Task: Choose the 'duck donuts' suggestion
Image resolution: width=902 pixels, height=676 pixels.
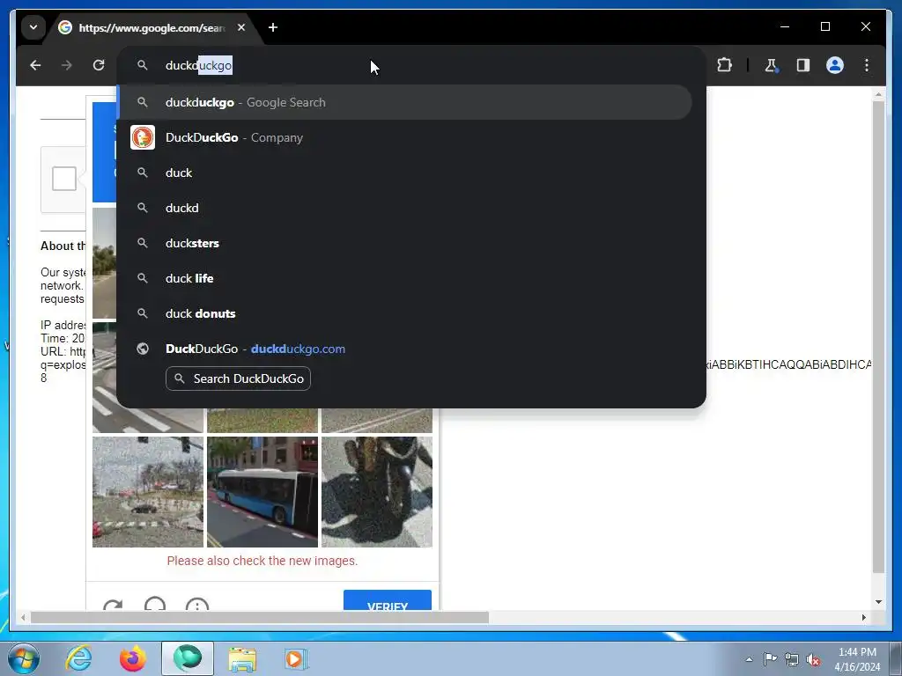Action: tap(404, 314)
